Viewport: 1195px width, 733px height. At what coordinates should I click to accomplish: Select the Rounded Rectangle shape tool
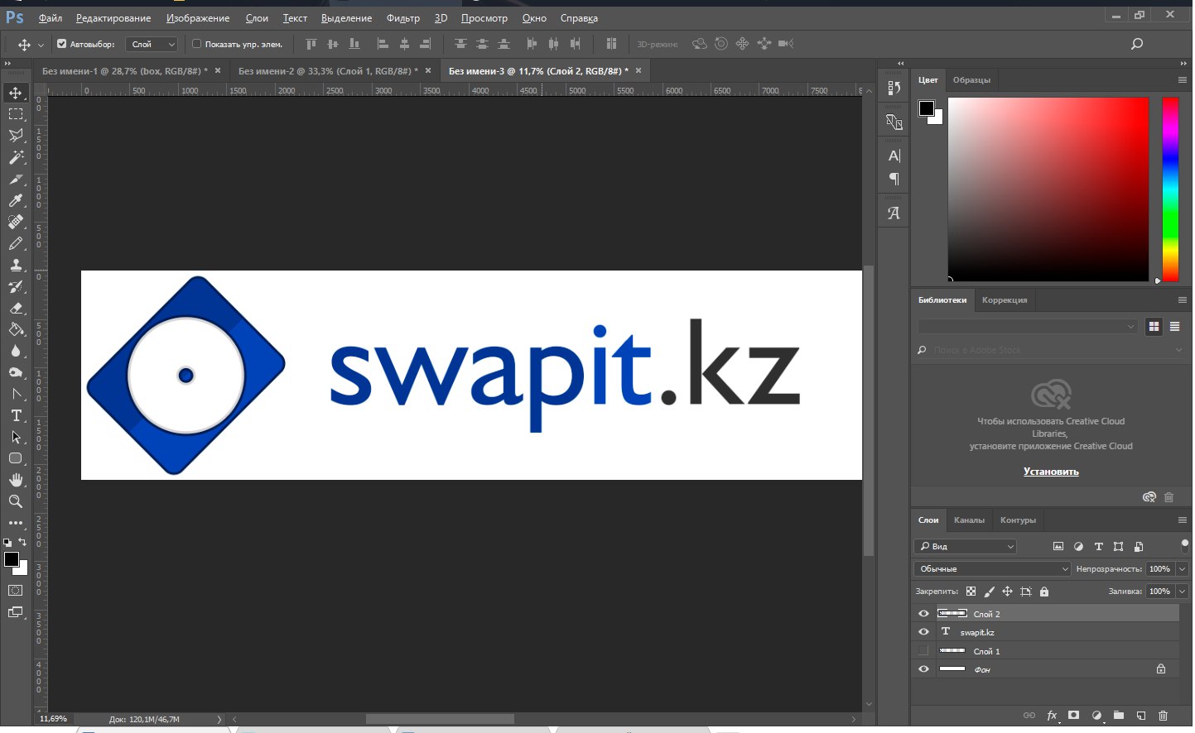coord(16,458)
